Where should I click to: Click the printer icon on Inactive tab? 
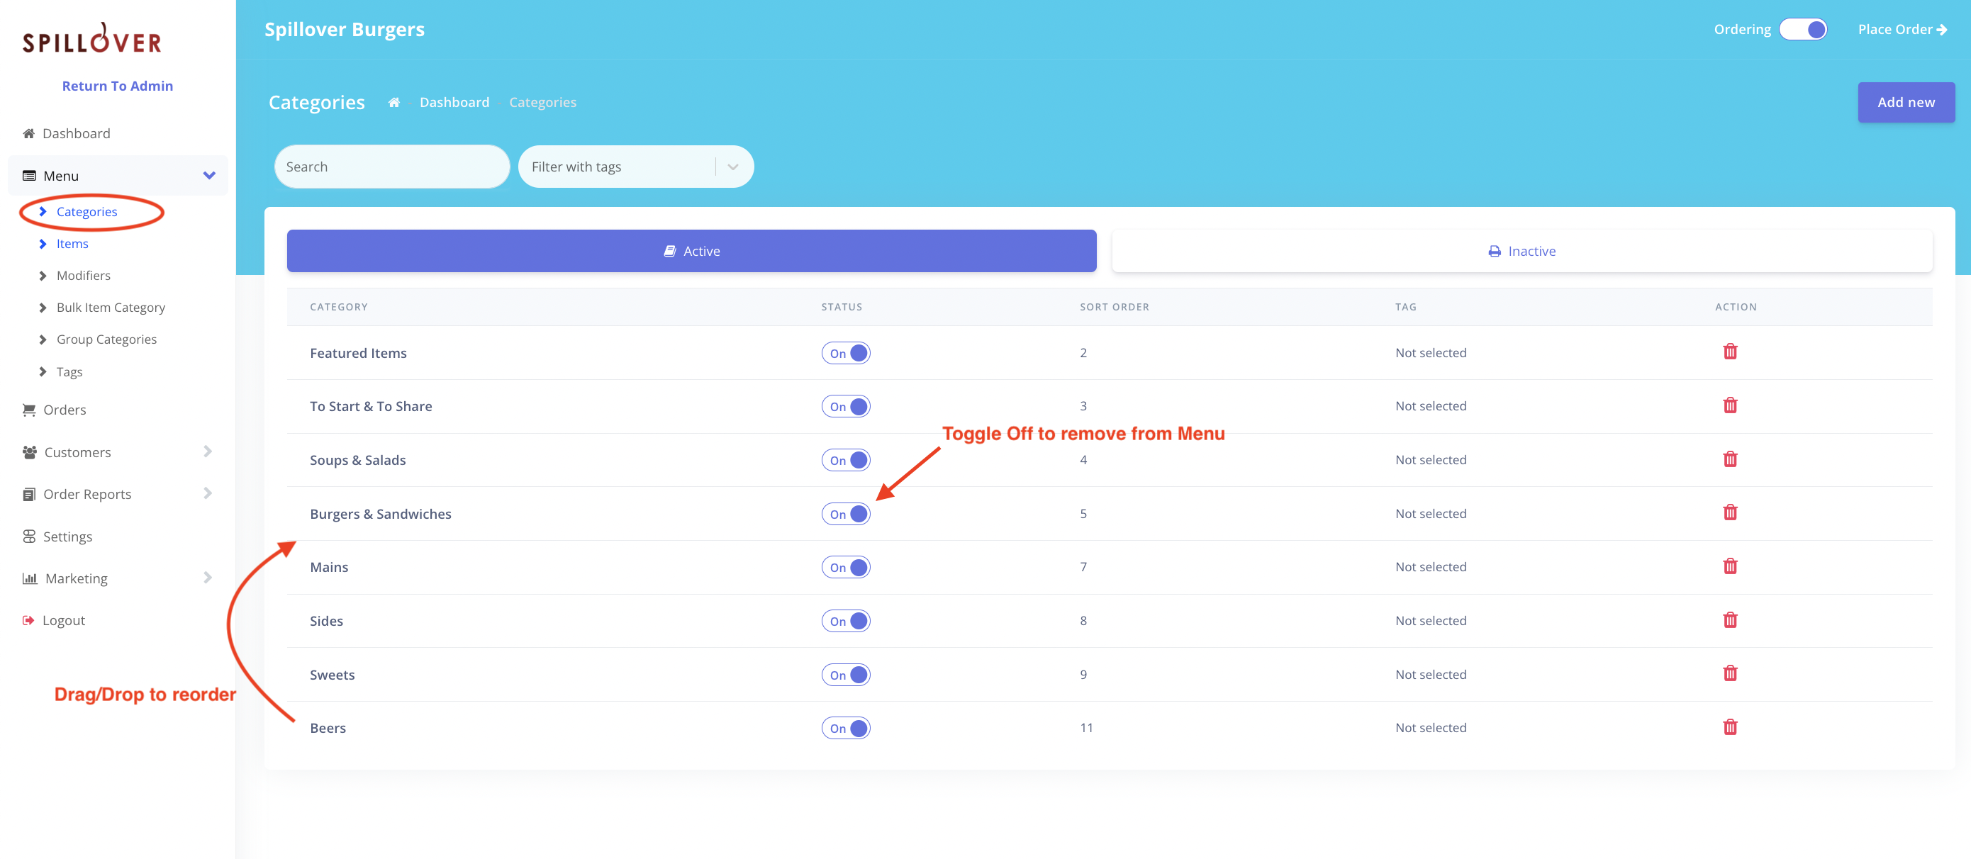[x=1495, y=251]
